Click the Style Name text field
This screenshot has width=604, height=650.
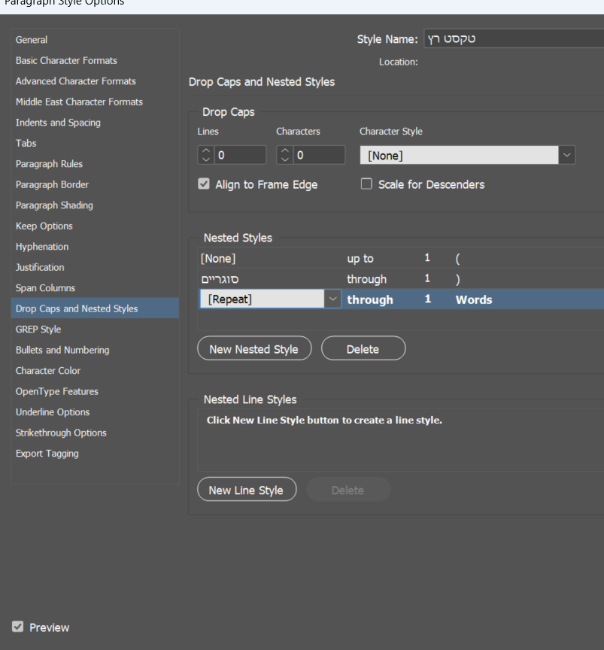tap(513, 39)
